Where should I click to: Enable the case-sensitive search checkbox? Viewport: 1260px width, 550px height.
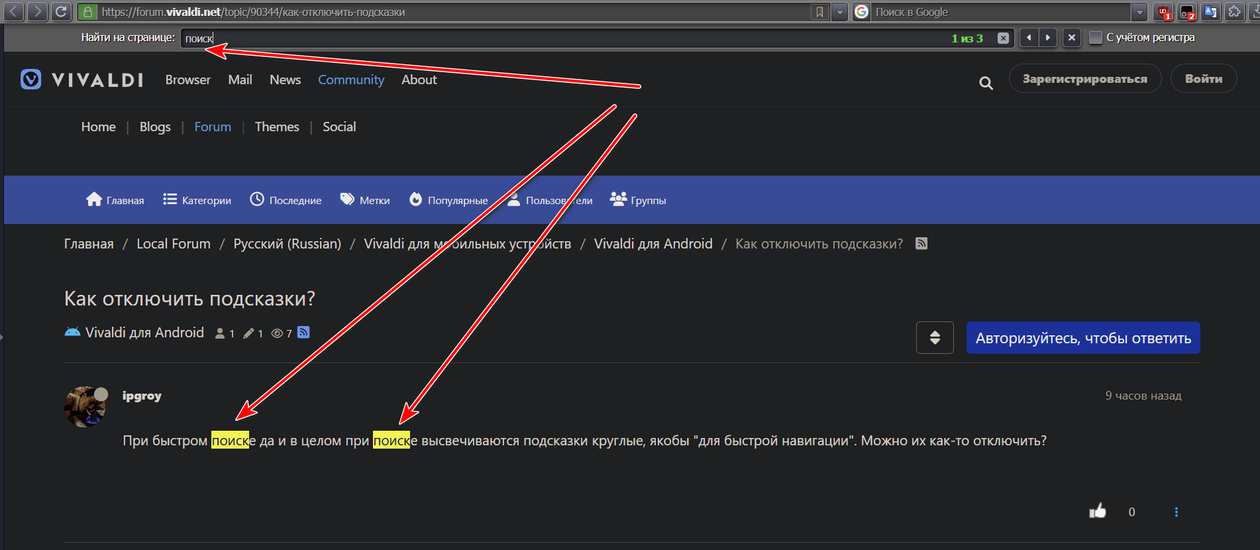coord(1096,38)
